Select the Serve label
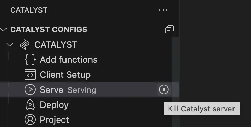Image resolution: width=251 pixels, height=127 pixels. tap(51, 90)
